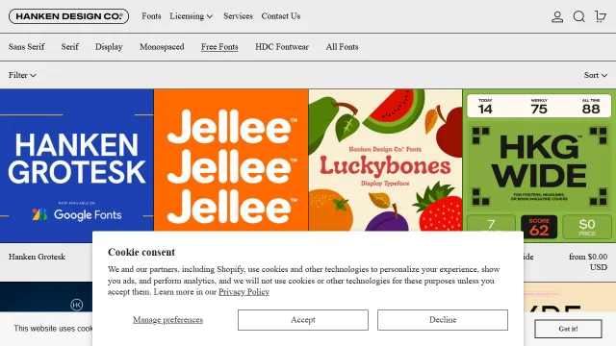Accept the cookie consent
616x346 pixels.
pos(303,320)
